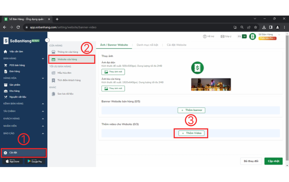Click the Sản phẩm box icon
The image size is (289, 182).
tap(6, 85)
